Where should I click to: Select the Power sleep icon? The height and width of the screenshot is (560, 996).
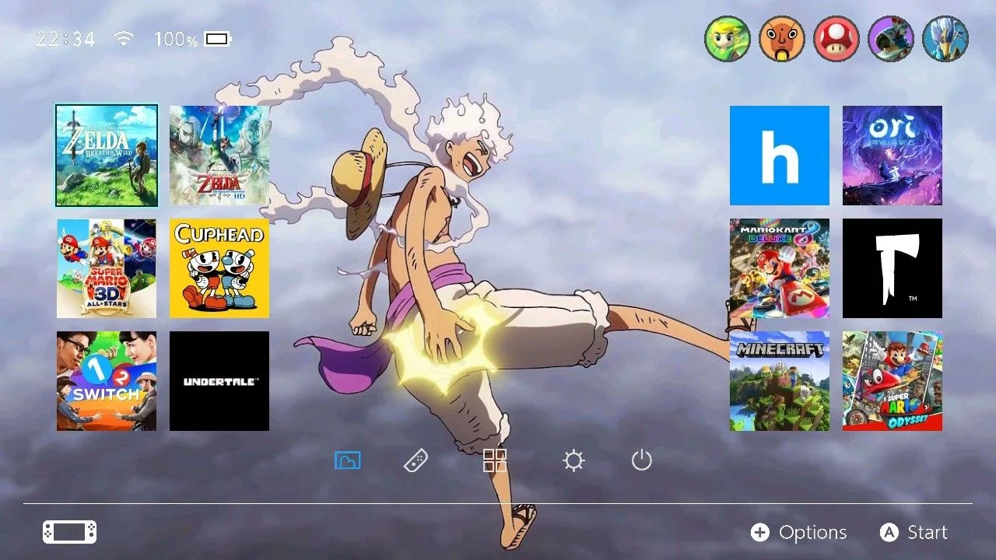tap(641, 460)
